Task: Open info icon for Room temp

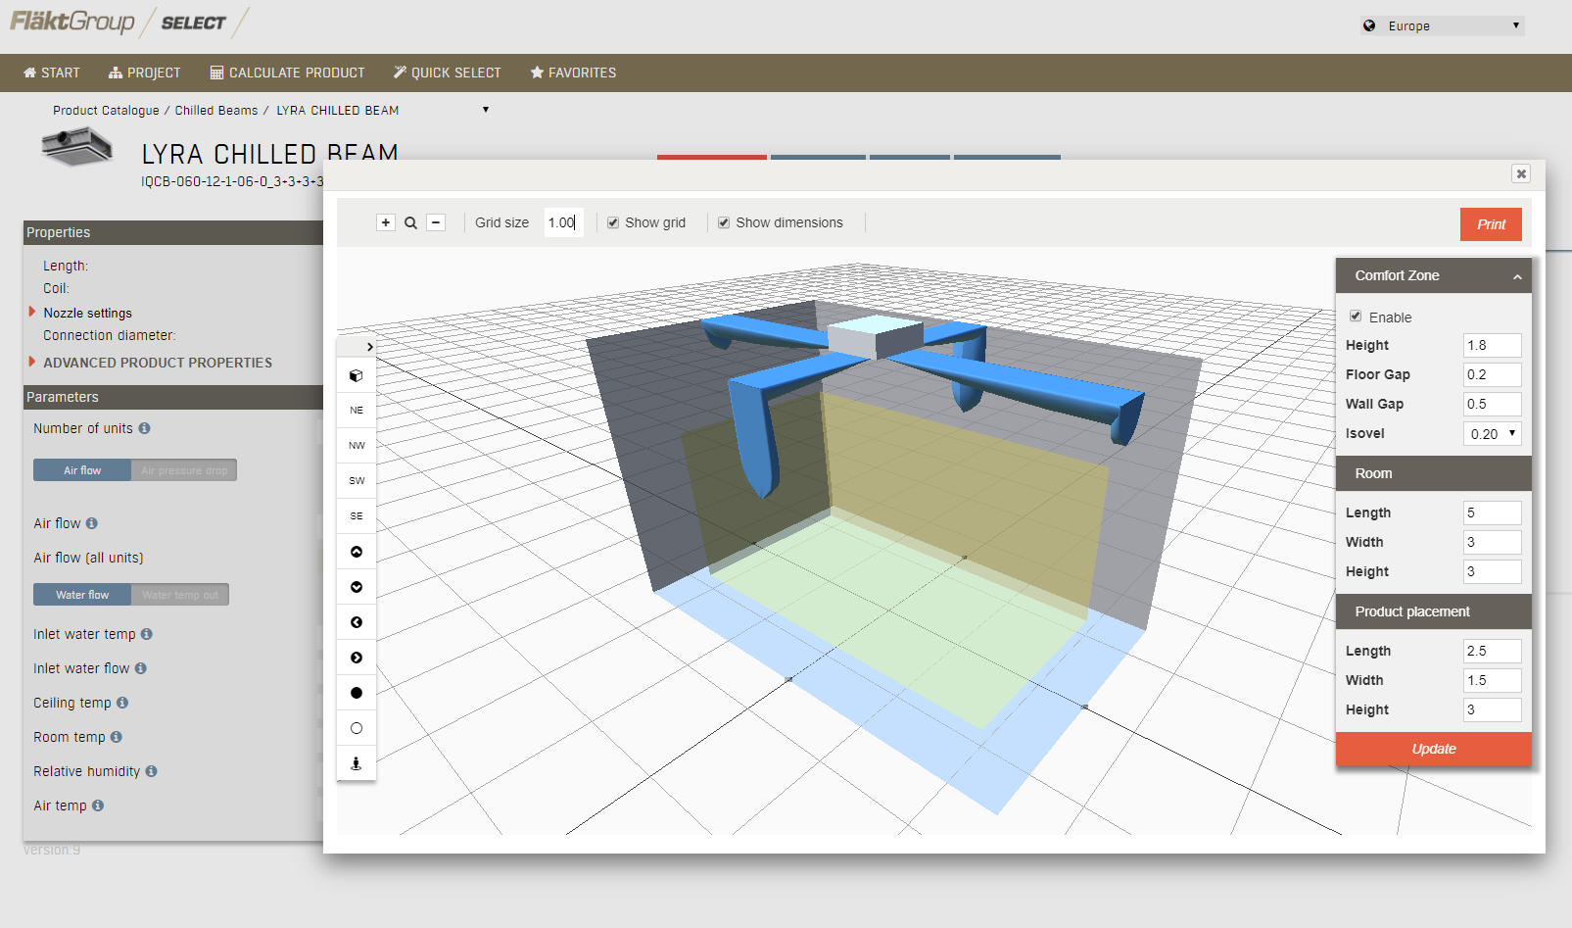Action: 117,737
